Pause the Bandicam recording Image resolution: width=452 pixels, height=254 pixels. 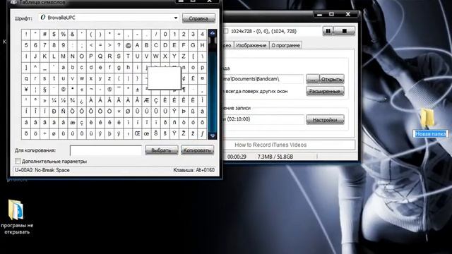click(x=328, y=31)
